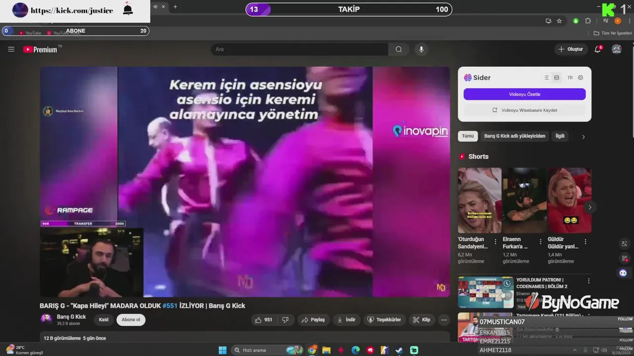Open YORULDUM PATRON CODENAMES video thumbnail
634x356 pixels.
coord(486,292)
